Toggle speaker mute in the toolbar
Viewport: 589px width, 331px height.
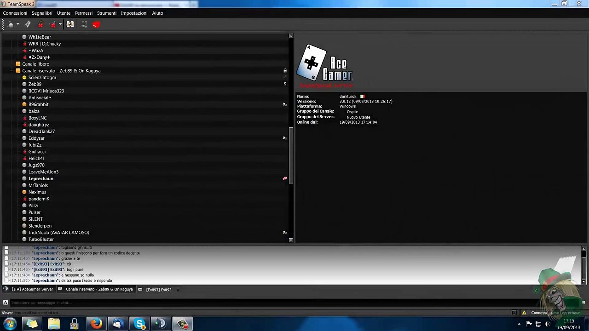[40, 24]
